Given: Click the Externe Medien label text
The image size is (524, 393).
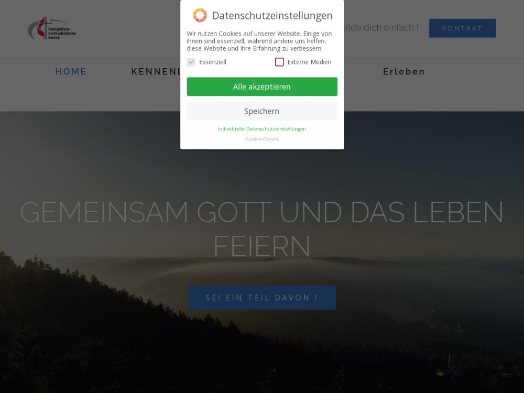Looking at the screenshot, I should tap(310, 62).
